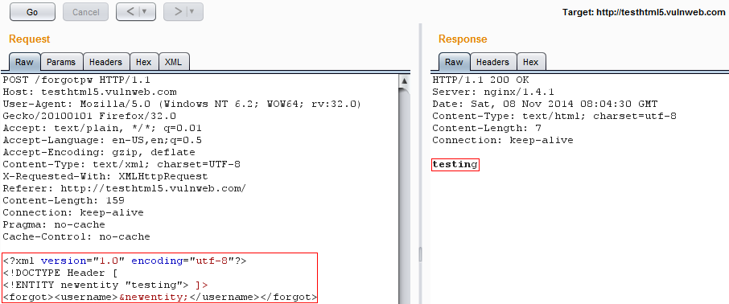The width and height of the screenshot is (729, 304).
Task: Open the Request XML tab
Action: (x=174, y=62)
